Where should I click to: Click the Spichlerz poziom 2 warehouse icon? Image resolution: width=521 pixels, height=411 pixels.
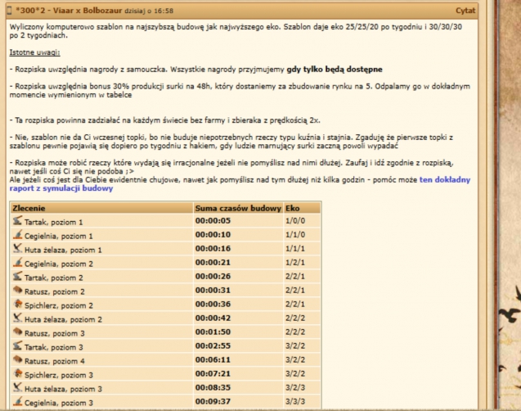point(18,305)
